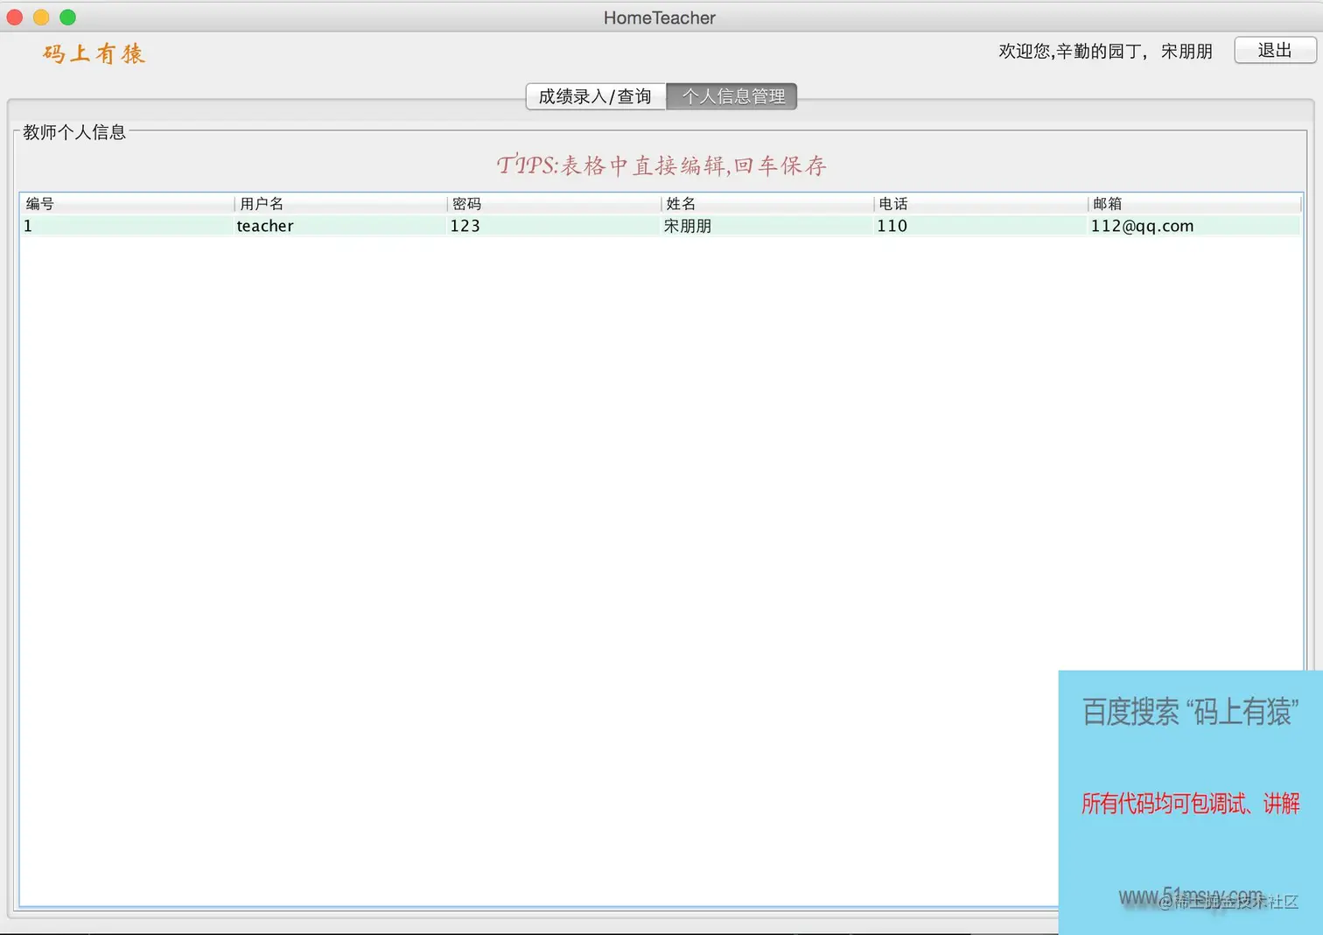Select the cell with number 1
Screen dimensions: 1323x935
tap(127, 226)
